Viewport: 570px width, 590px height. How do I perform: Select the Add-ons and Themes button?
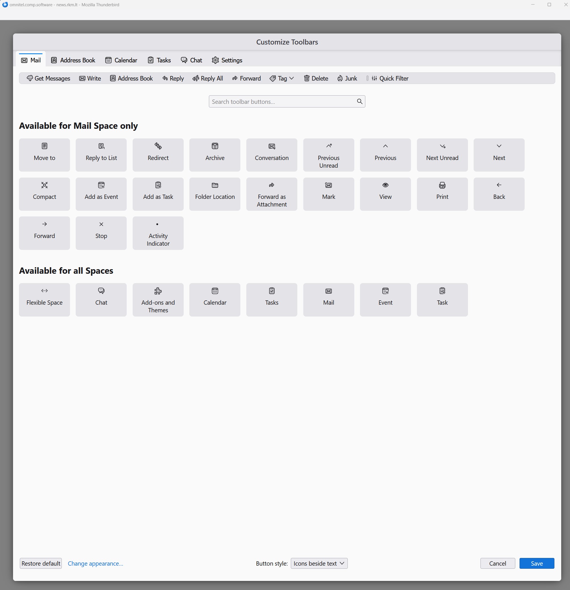tap(158, 300)
